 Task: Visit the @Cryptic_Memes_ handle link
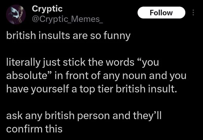coord(67,19)
